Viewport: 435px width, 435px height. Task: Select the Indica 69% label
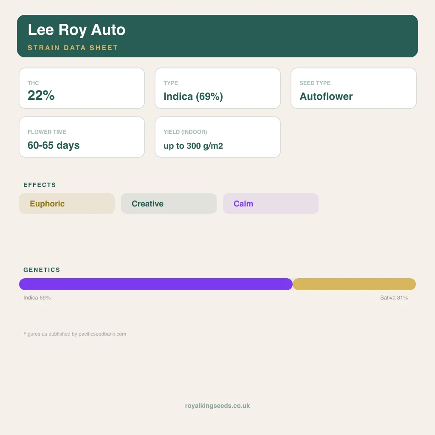tap(37, 298)
